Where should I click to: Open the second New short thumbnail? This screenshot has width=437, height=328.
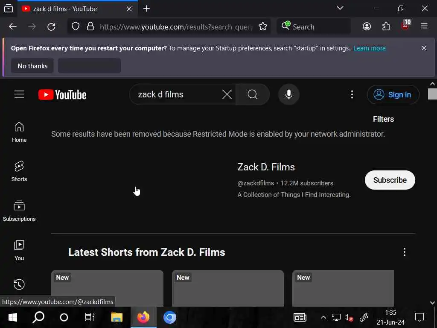pyautogui.click(x=228, y=288)
